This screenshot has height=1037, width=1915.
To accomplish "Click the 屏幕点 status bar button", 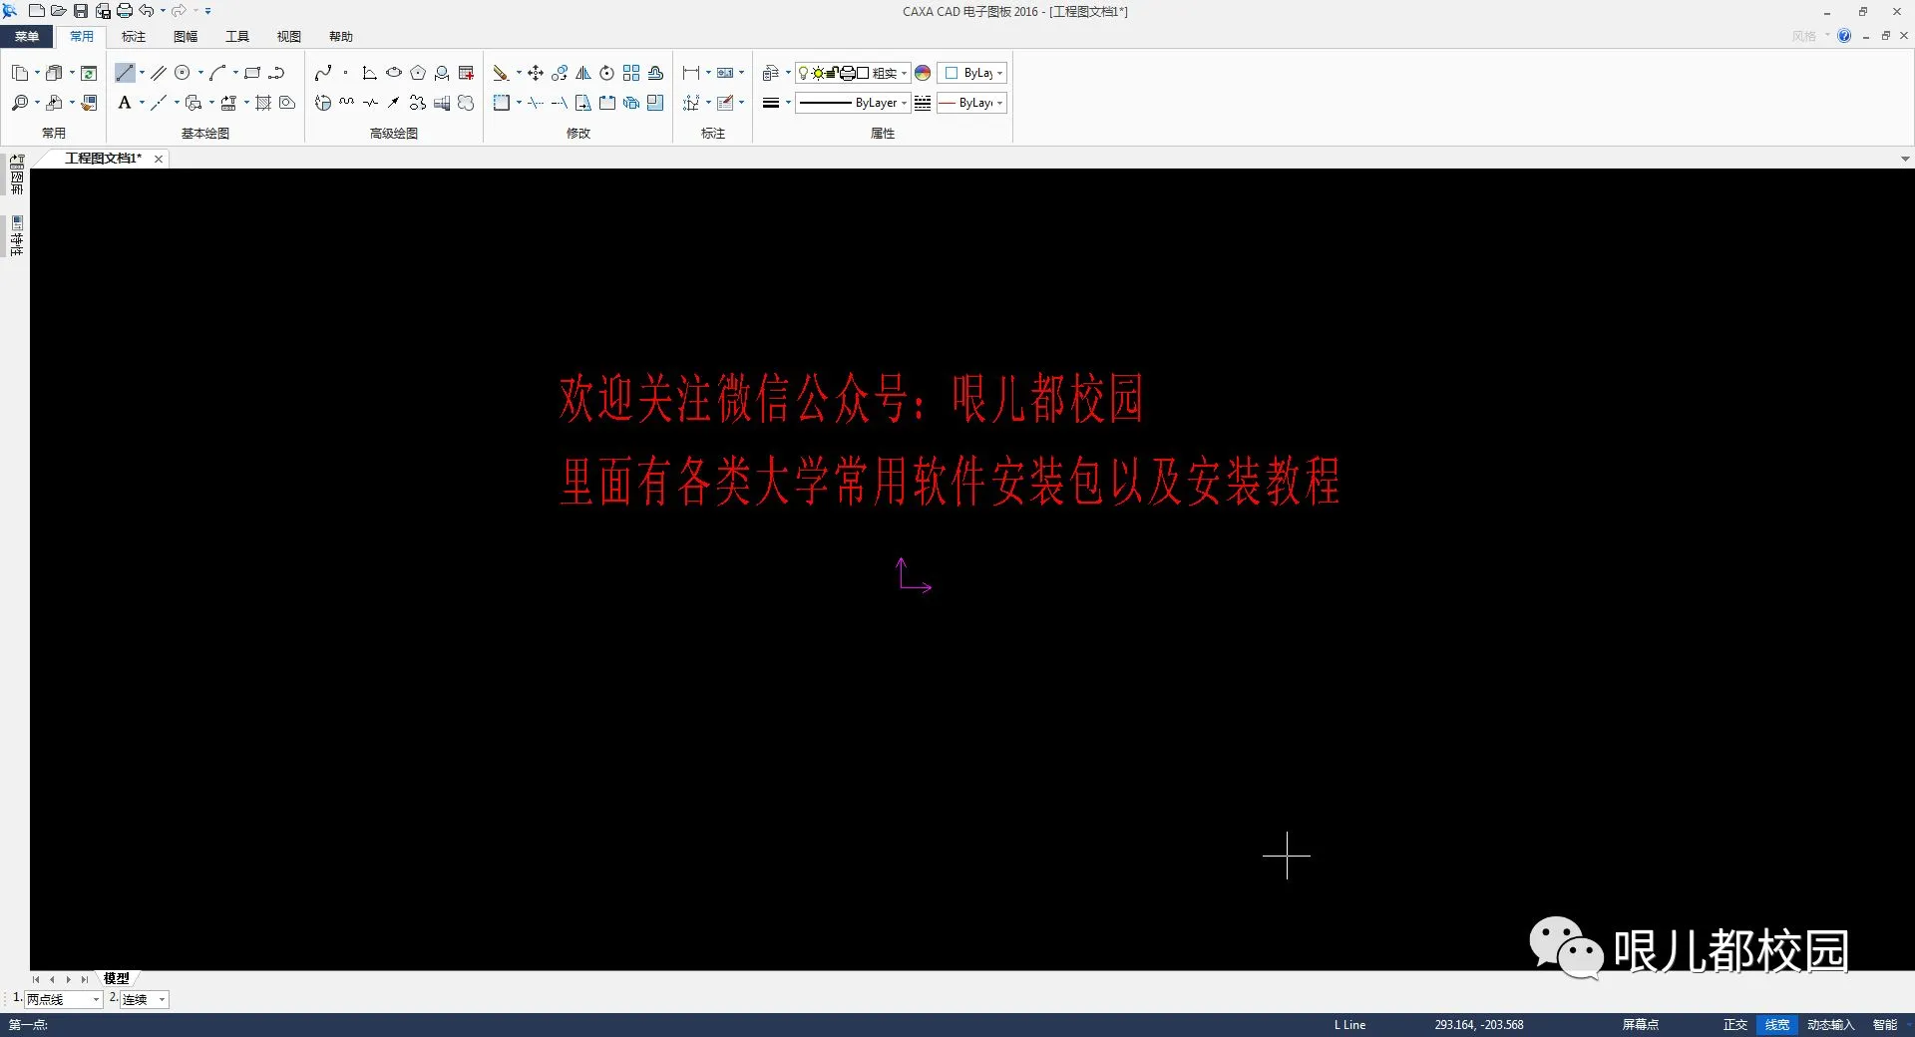I will point(1641,1025).
